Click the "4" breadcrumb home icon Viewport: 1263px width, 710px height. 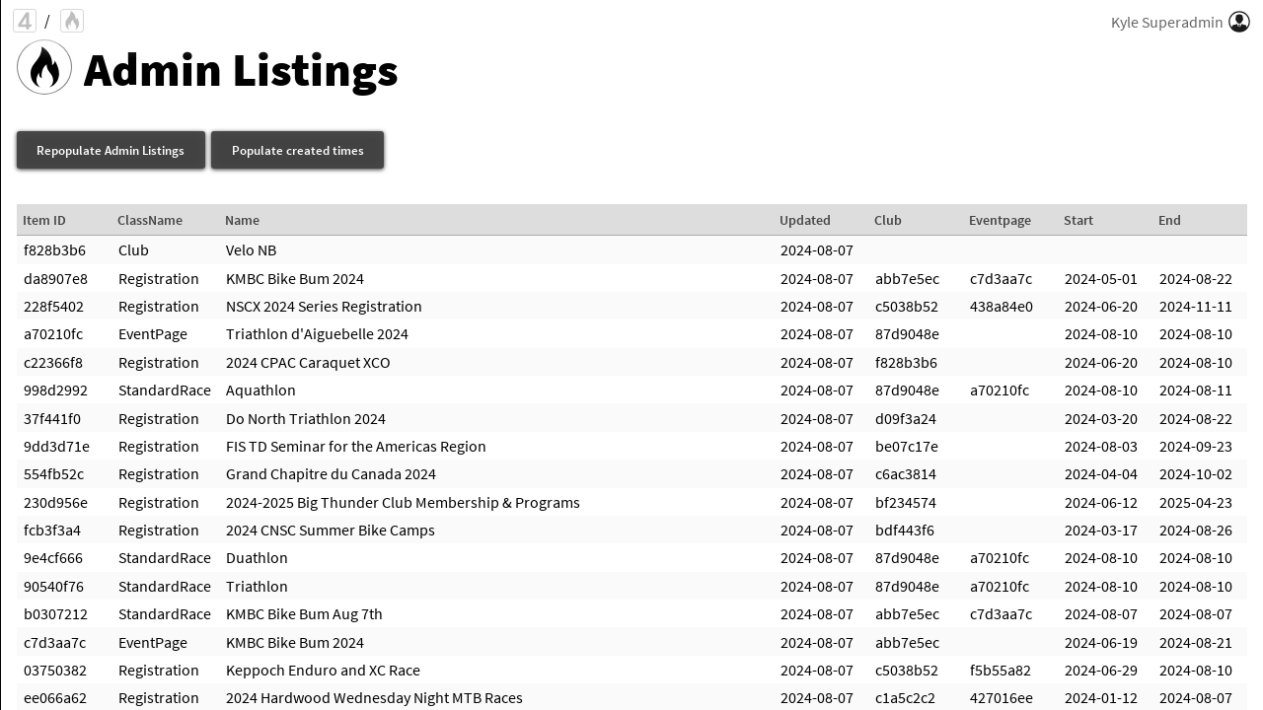[25, 21]
